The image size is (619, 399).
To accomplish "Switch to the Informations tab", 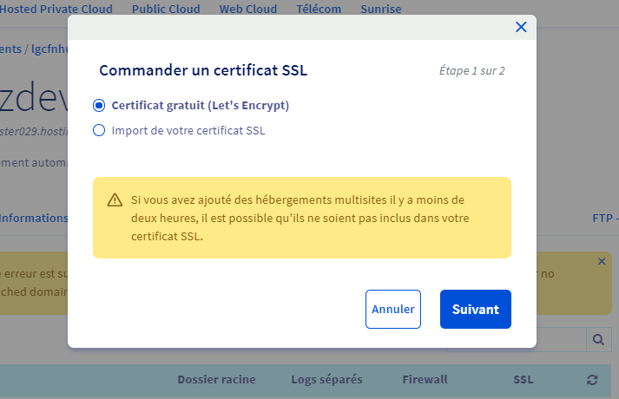I will (x=35, y=219).
